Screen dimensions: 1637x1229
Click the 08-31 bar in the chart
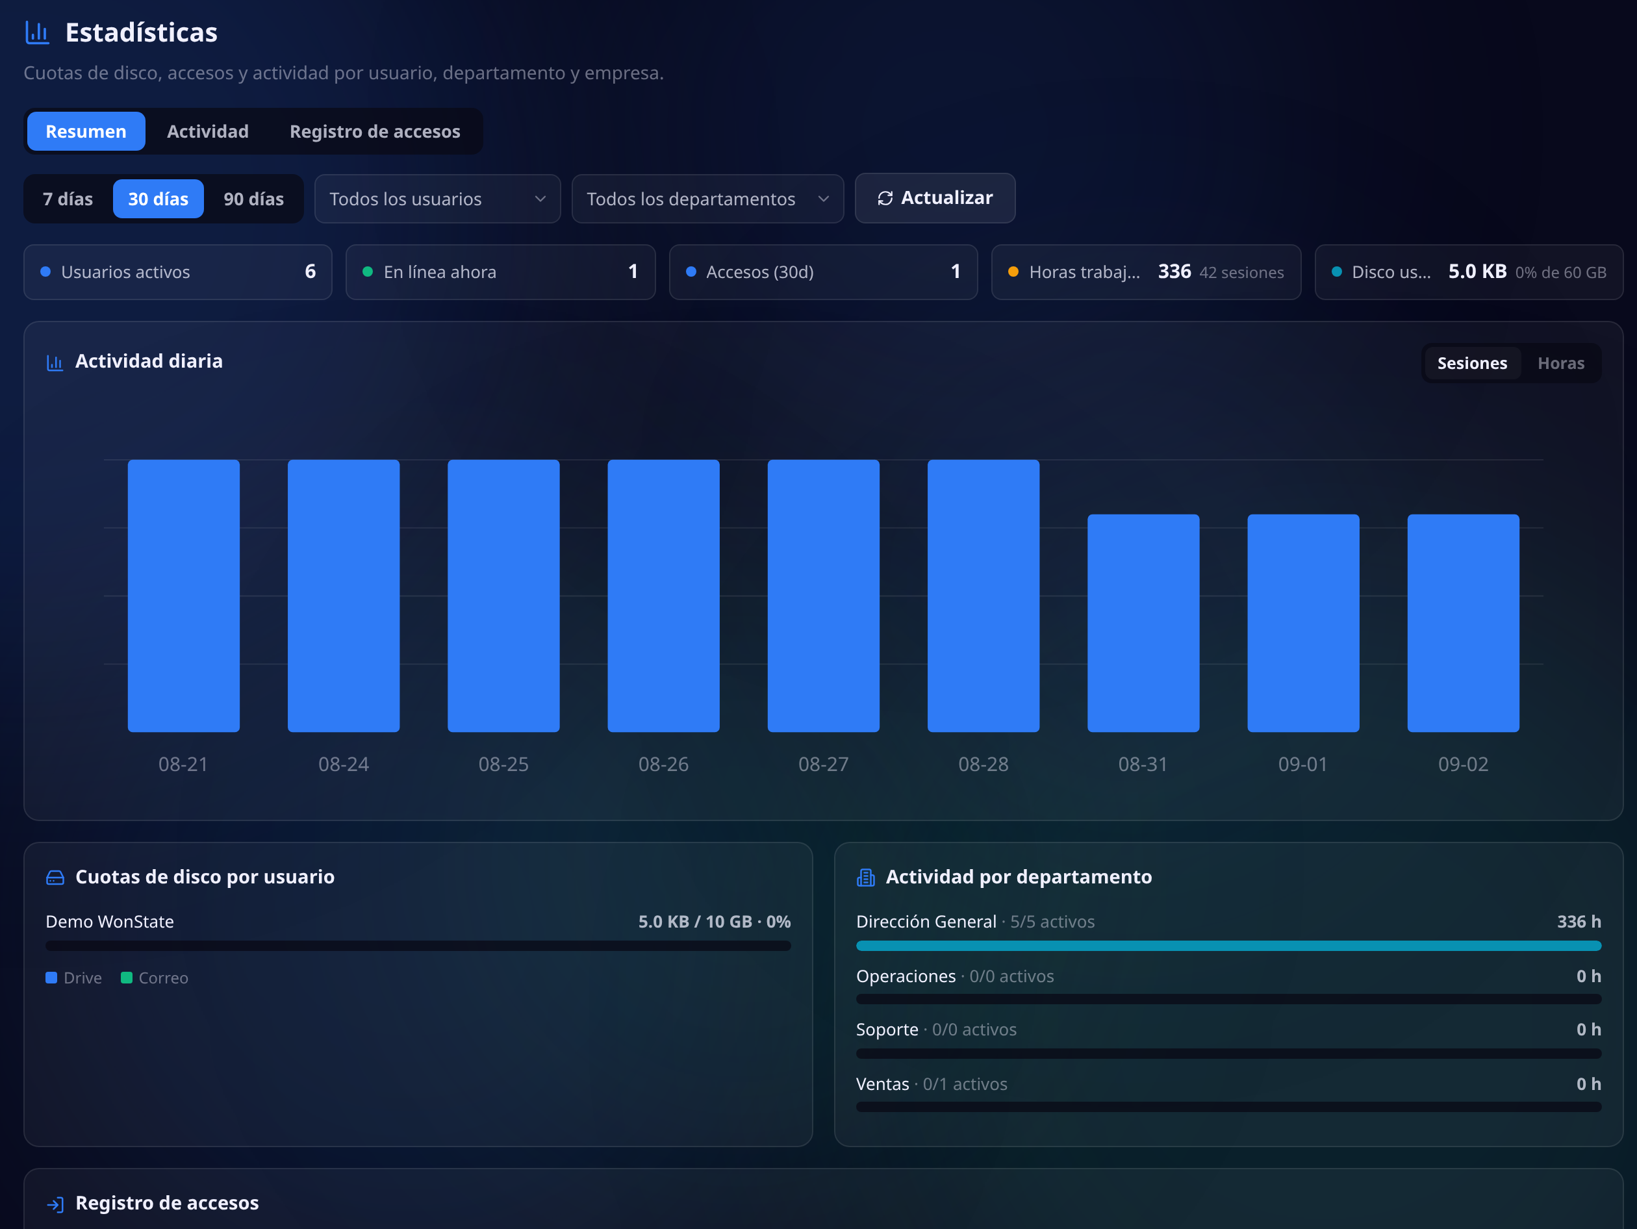(x=1143, y=623)
